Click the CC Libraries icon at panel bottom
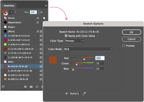 [3, 87]
